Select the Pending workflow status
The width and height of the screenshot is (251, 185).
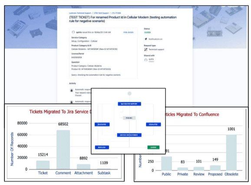point(129,118)
